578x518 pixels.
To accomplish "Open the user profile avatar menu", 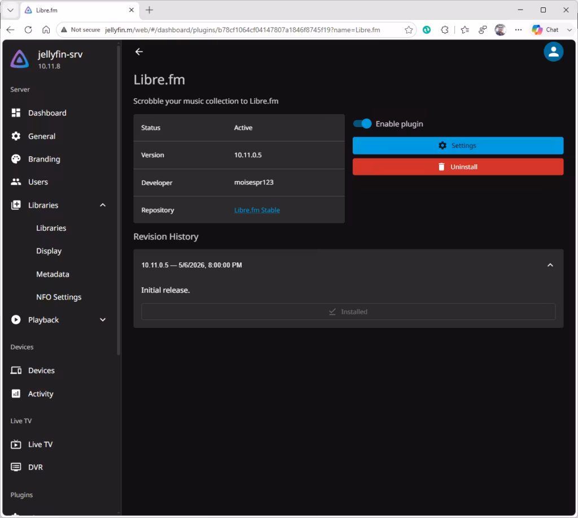I will click(553, 51).
